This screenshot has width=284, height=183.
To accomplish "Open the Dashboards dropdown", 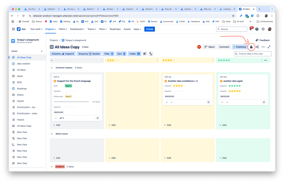I will [77, 29].
